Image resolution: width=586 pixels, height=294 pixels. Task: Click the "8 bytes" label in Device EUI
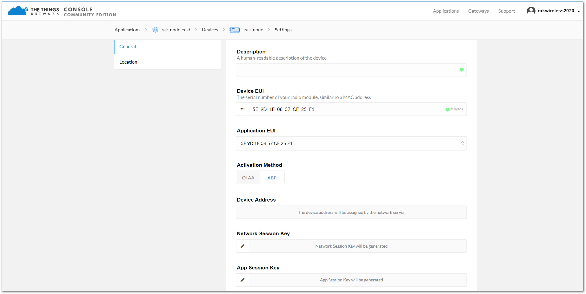pyautogui.click(x=457, y=109)
